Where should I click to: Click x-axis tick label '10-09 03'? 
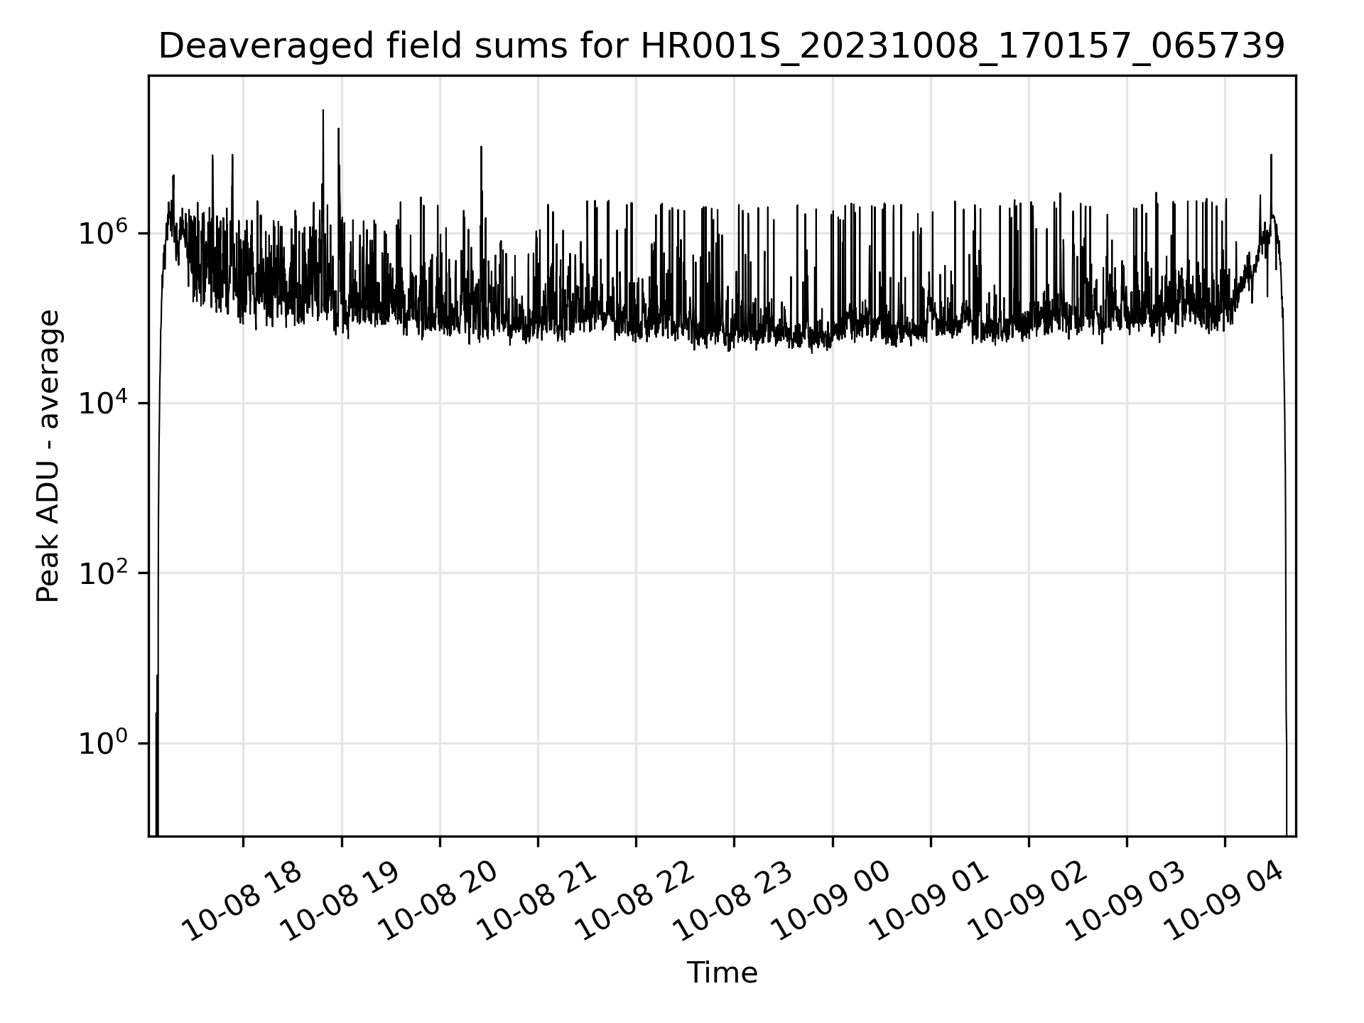click(1125, 902)
